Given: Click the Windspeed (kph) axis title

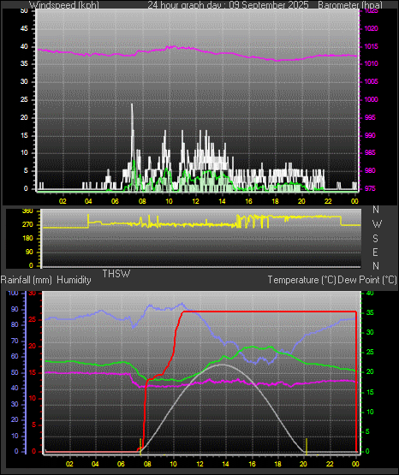Looking at the screenshot, I should click(x=64, y=5).
